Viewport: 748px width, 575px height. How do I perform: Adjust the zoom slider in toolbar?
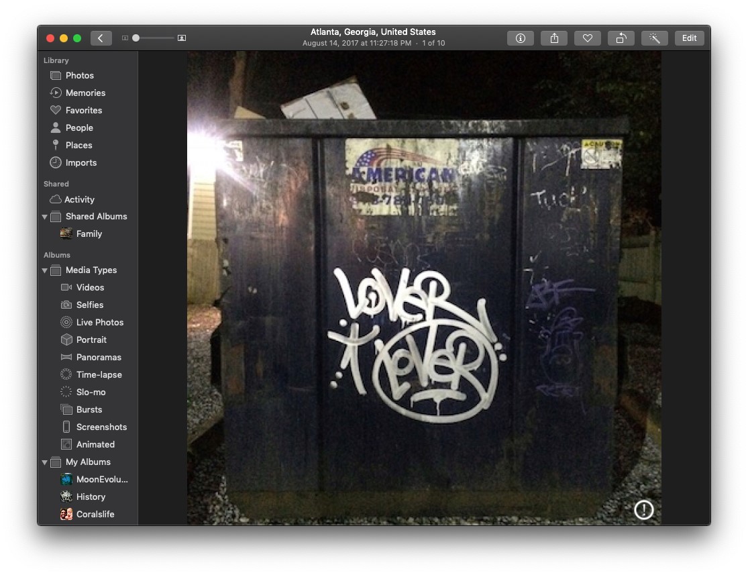pos(136,38)
